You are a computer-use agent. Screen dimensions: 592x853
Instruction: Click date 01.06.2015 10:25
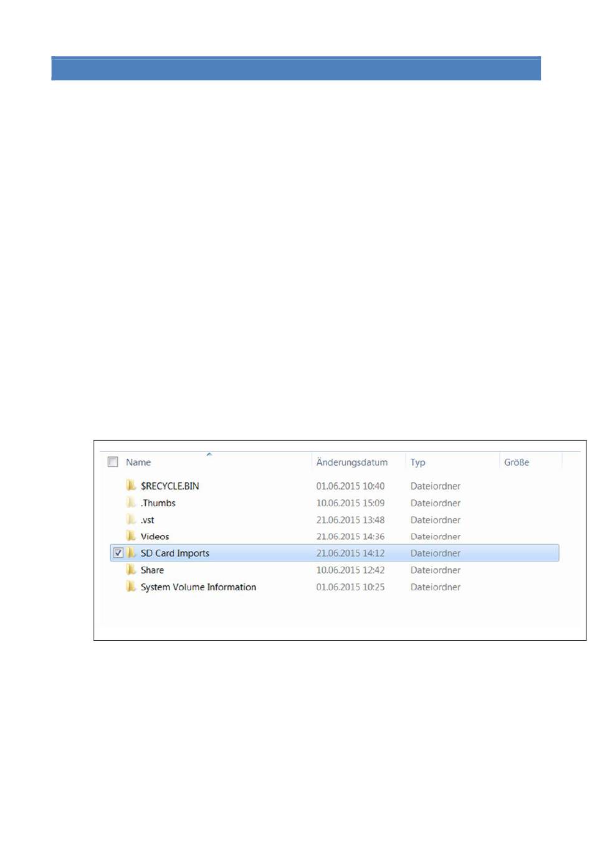point(350,587)
